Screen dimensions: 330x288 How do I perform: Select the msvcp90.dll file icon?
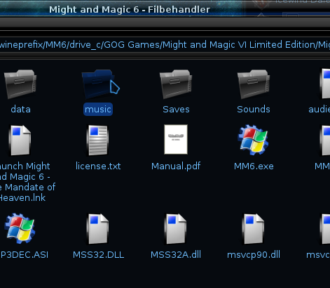click(x=254, y=229)
